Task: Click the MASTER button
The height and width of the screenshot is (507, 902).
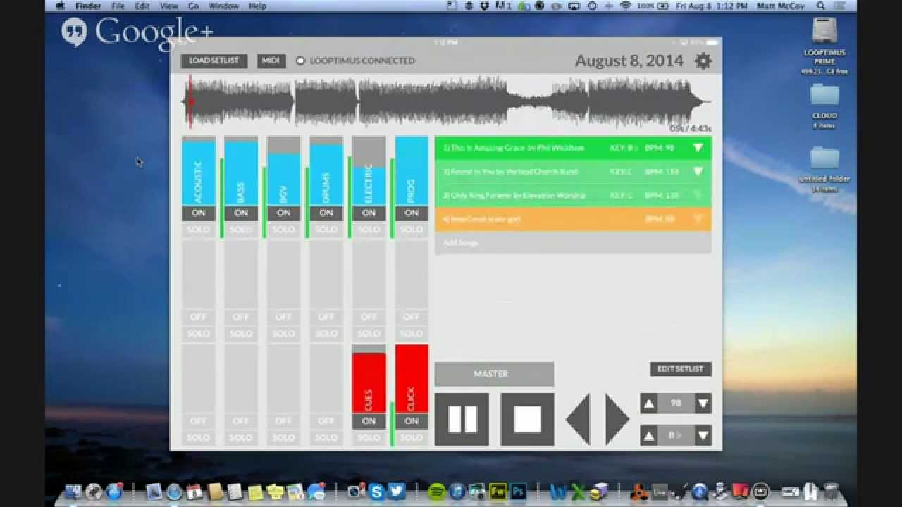Action: (495, 374)
